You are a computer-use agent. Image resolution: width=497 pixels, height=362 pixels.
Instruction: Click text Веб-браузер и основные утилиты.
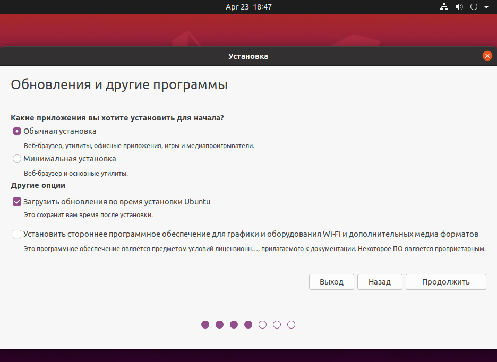76,174
